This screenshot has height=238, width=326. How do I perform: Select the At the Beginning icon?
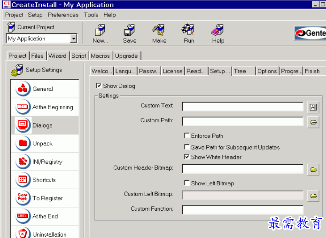pyautogui.click(x=23, y=107)
